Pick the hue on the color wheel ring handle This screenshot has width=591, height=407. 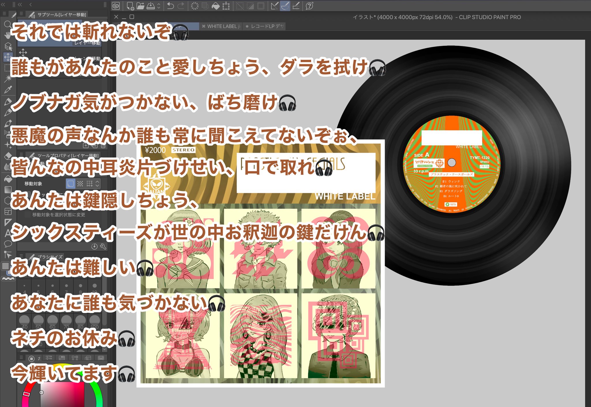pos(26,394)
